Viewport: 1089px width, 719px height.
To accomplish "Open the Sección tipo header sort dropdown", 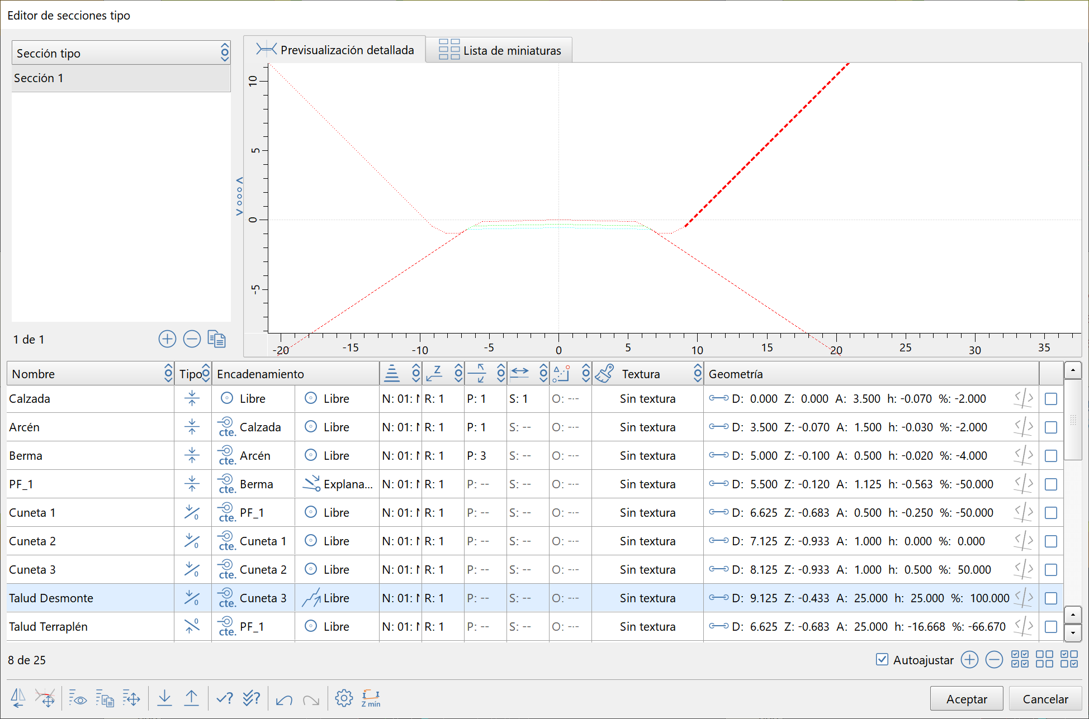I will [x=225, y=53].
